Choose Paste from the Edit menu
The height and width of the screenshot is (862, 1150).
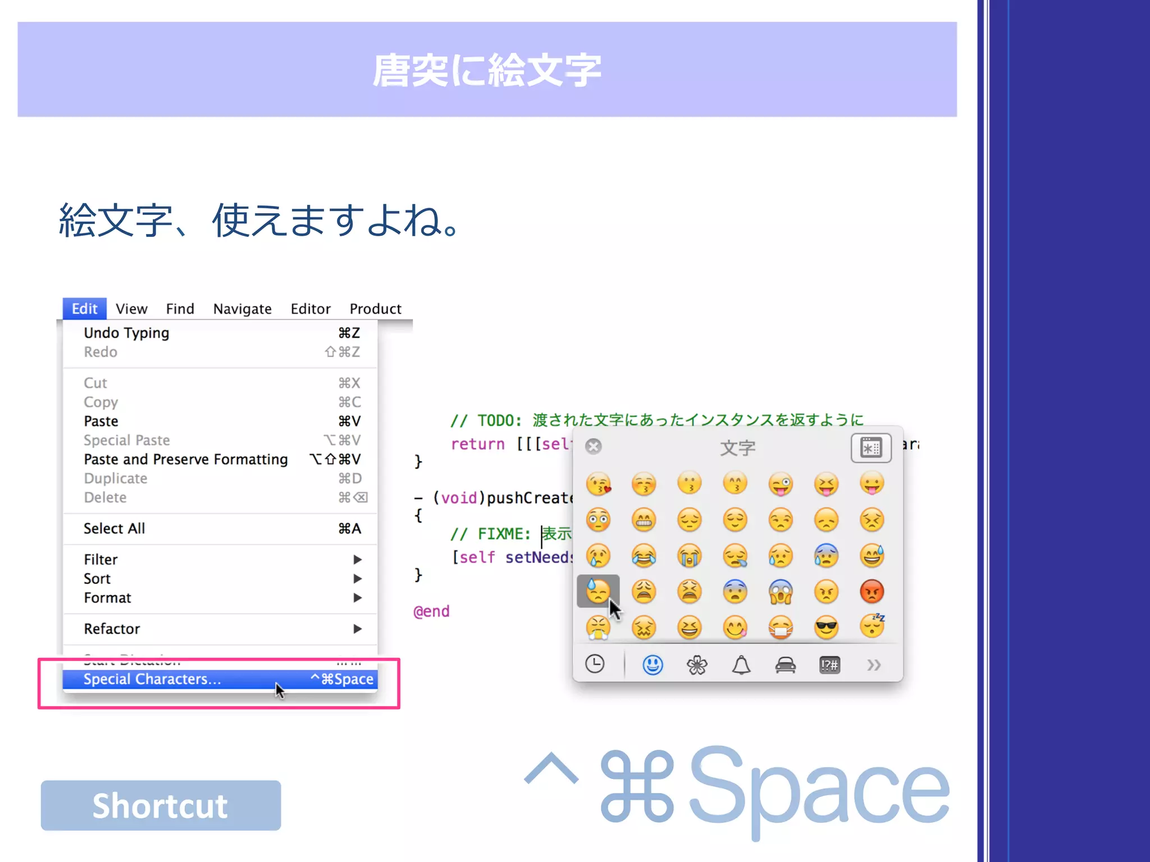[220, 421]
